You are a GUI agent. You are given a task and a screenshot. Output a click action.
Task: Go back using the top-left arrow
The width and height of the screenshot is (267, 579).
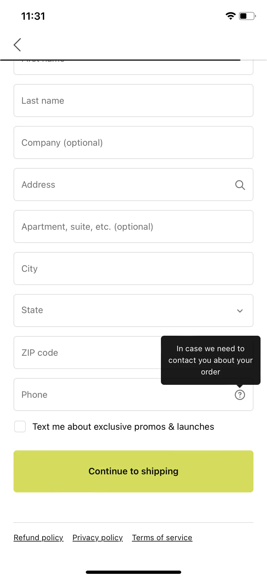tap(17, 45)
